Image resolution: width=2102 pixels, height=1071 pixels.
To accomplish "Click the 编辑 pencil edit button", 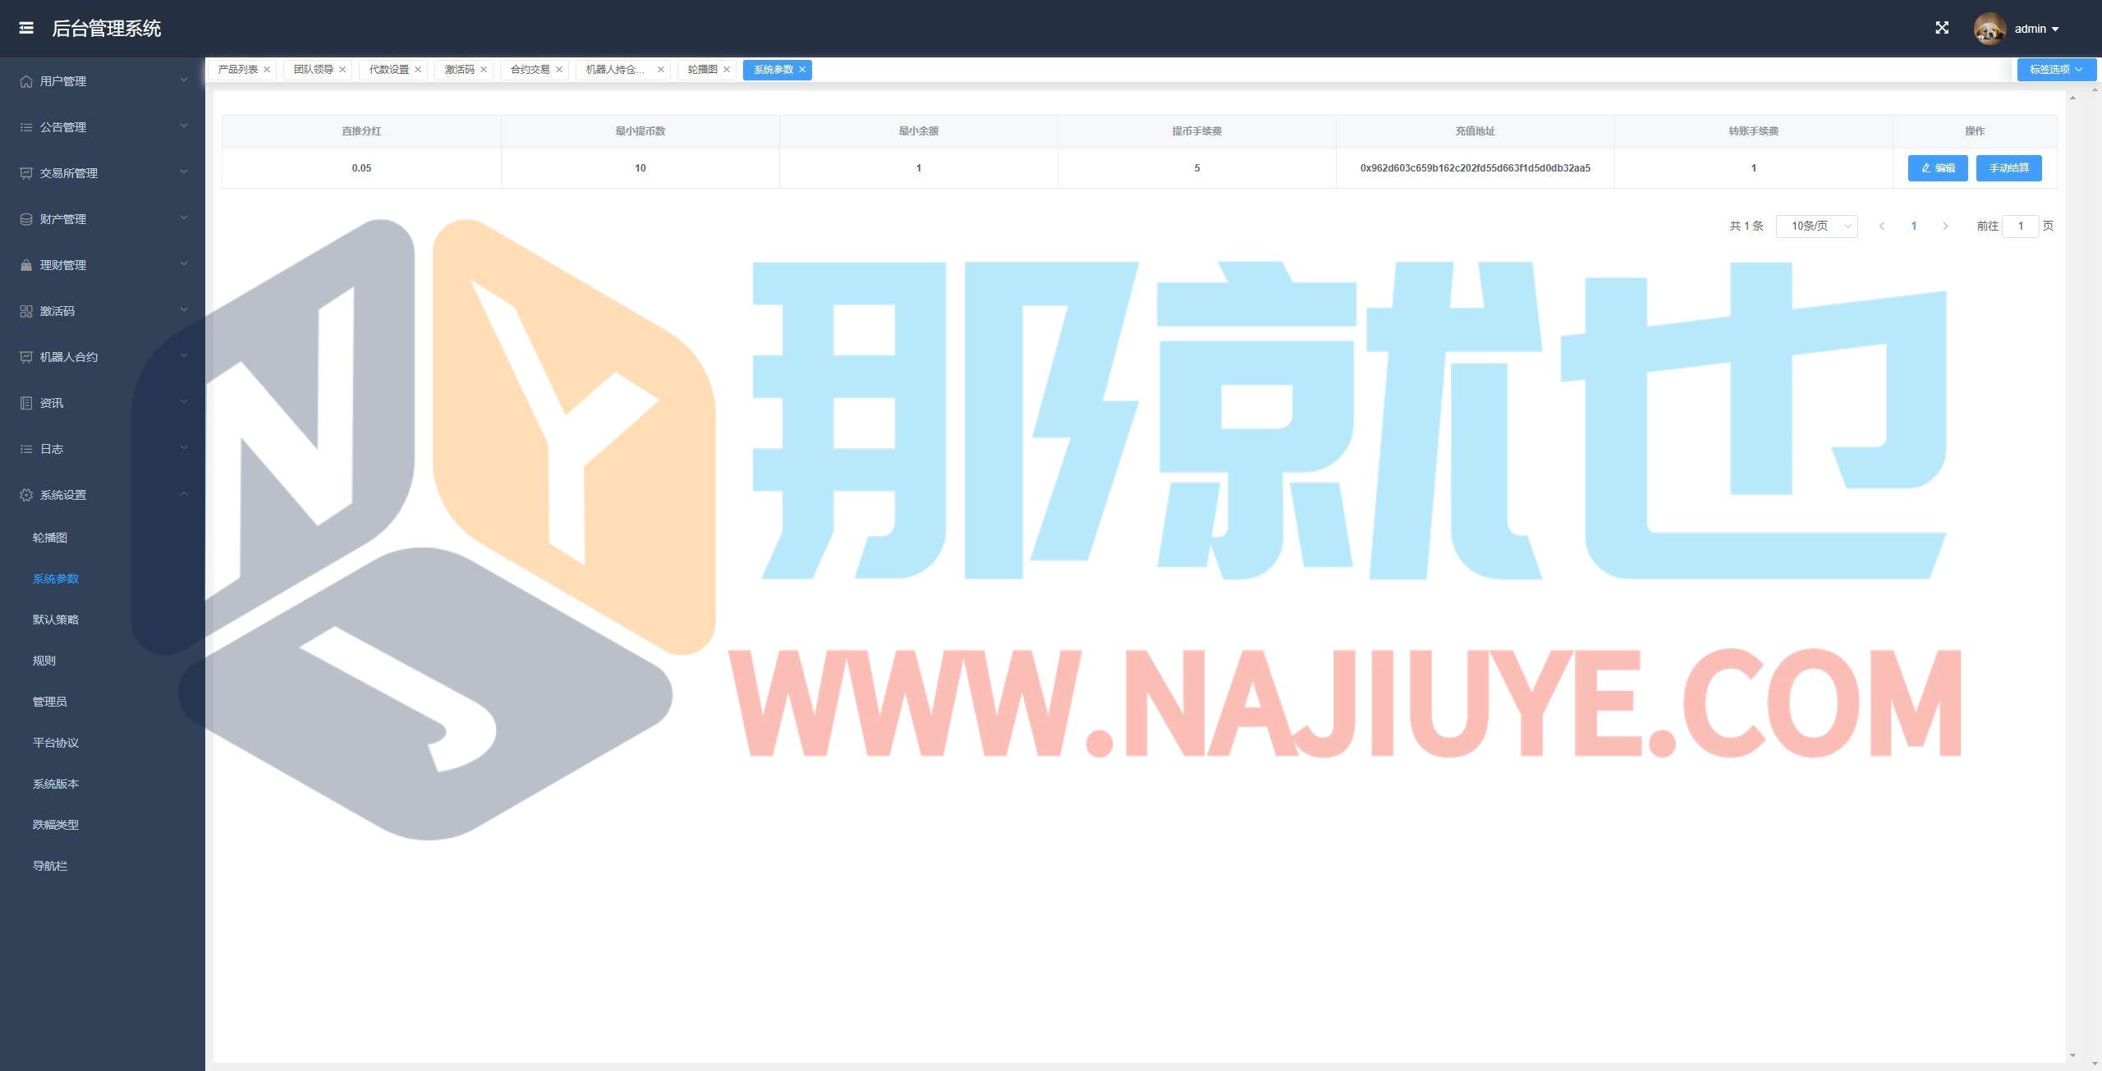I will click(1937, 168).
